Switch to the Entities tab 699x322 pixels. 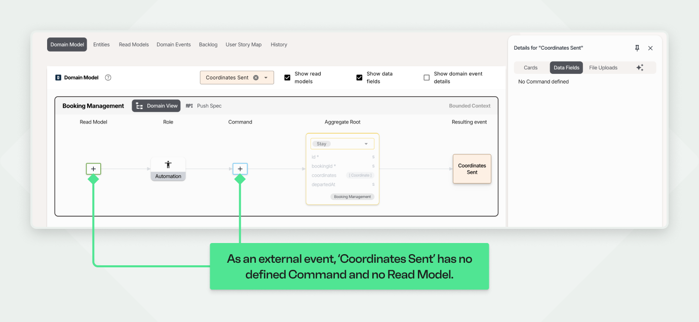point(101,45)
